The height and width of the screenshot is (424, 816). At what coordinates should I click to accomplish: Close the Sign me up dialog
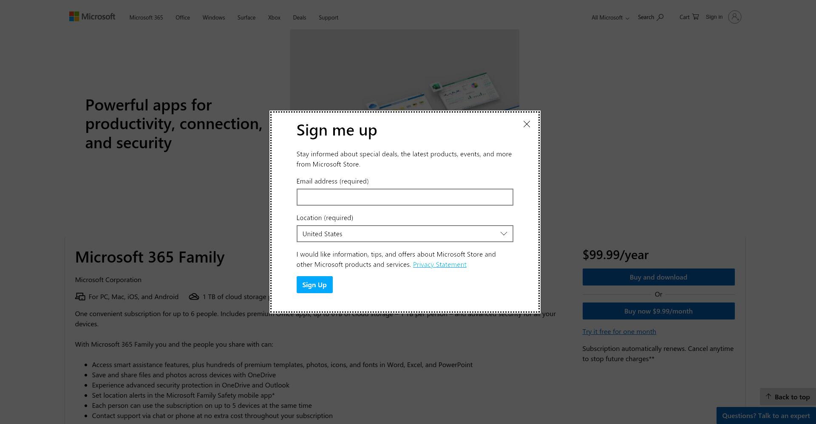point(527,124)
